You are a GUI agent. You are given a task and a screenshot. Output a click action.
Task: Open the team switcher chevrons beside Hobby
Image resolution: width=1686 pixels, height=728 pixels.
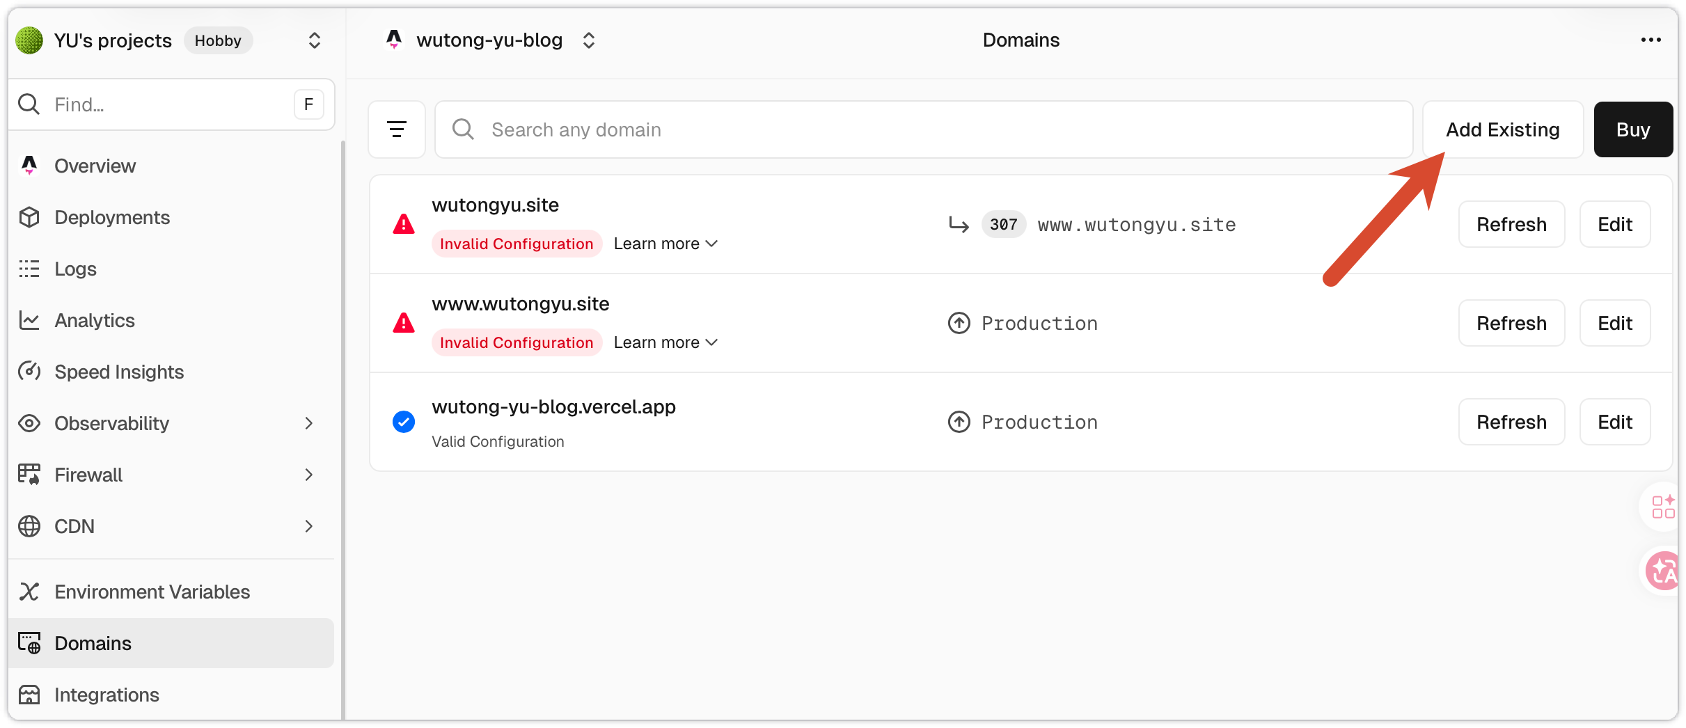315,40
